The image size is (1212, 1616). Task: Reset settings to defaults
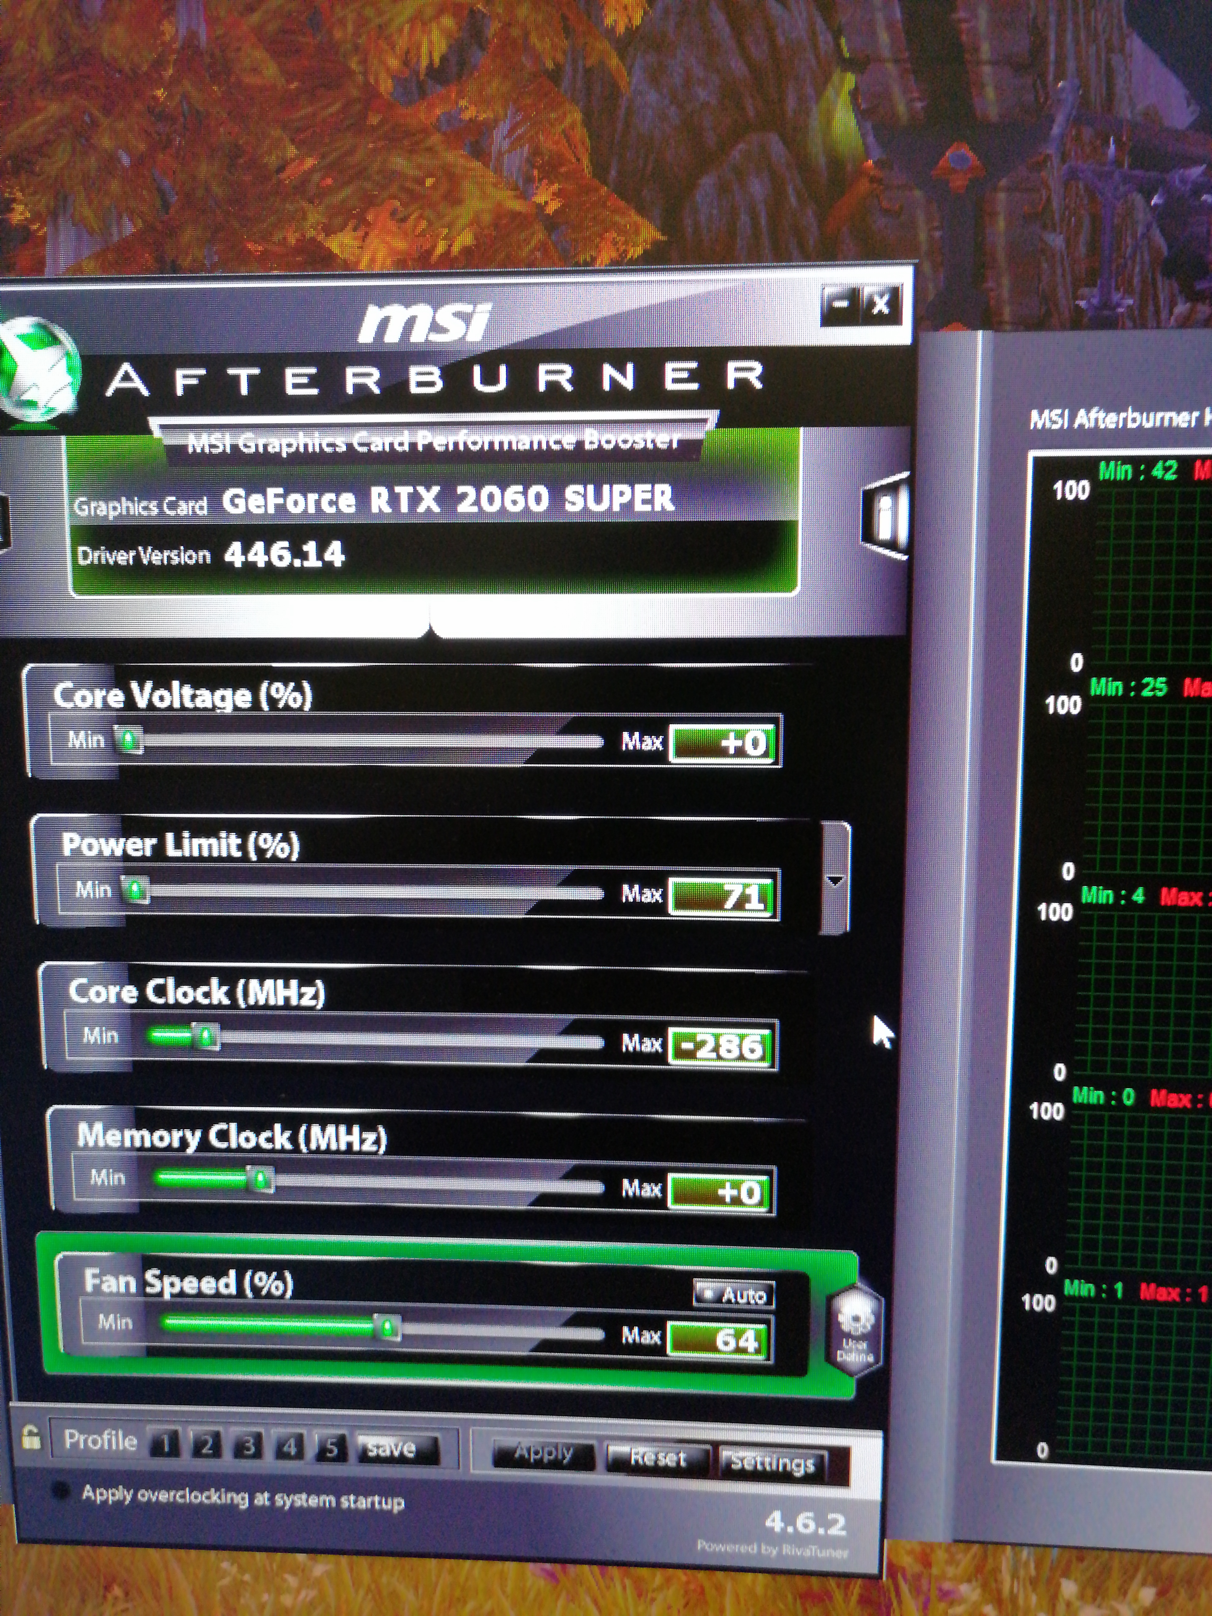(x=657, y=1458)
